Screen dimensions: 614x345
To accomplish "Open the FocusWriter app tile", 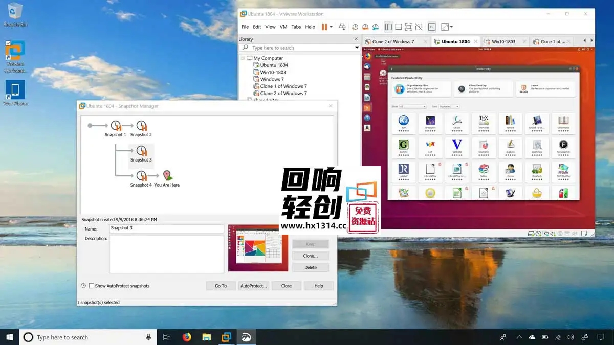I will pyautogui.click(x=563, y=148).
